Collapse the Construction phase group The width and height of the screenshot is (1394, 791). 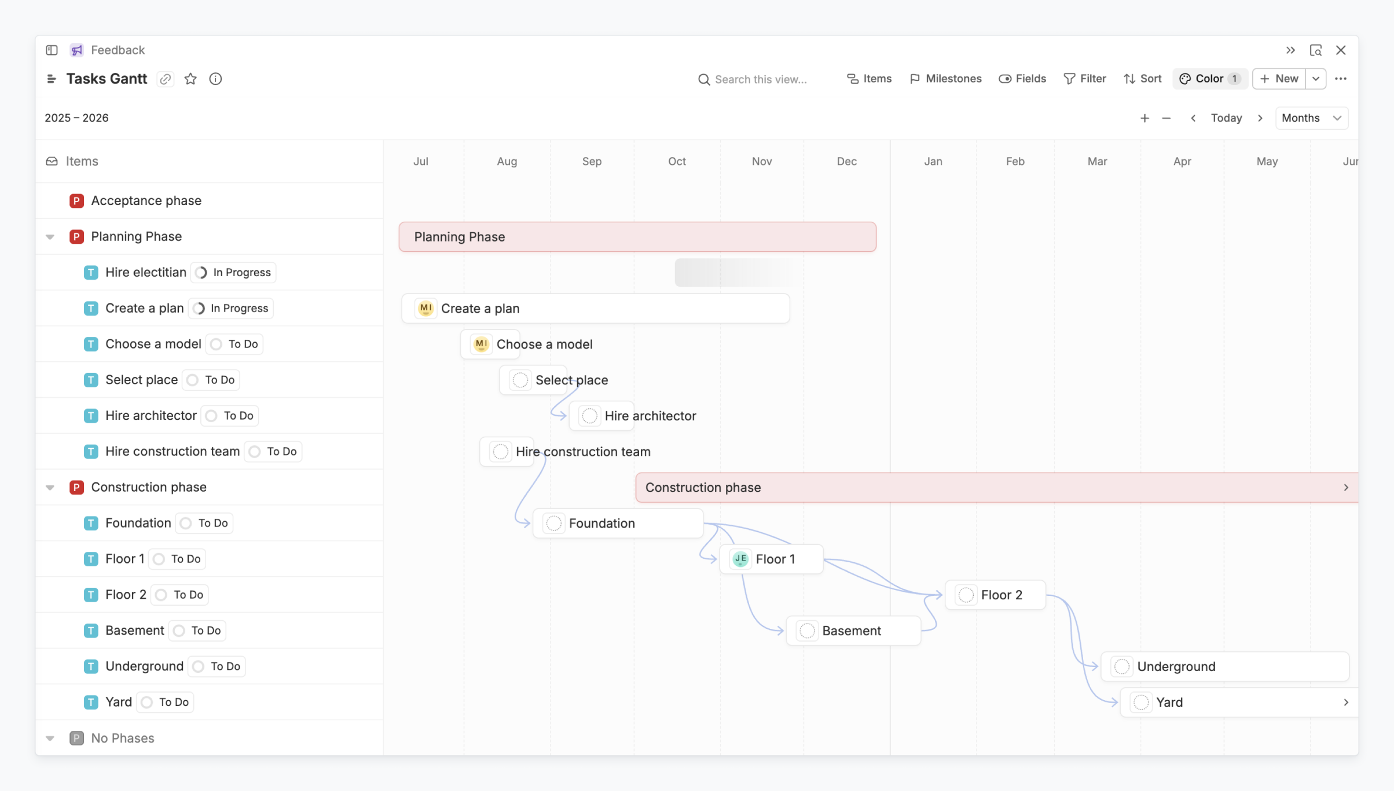click(50, 488)
